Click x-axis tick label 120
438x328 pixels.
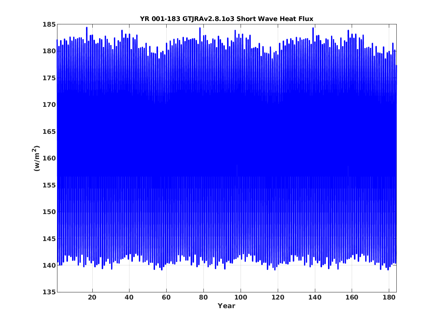(x=278, y=297)
